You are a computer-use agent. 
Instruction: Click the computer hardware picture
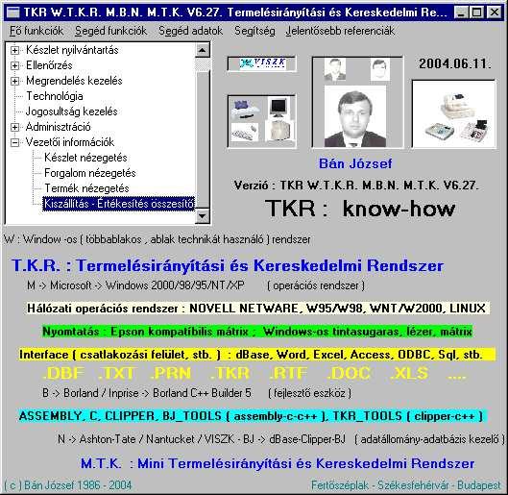click(x=261, y=121)
